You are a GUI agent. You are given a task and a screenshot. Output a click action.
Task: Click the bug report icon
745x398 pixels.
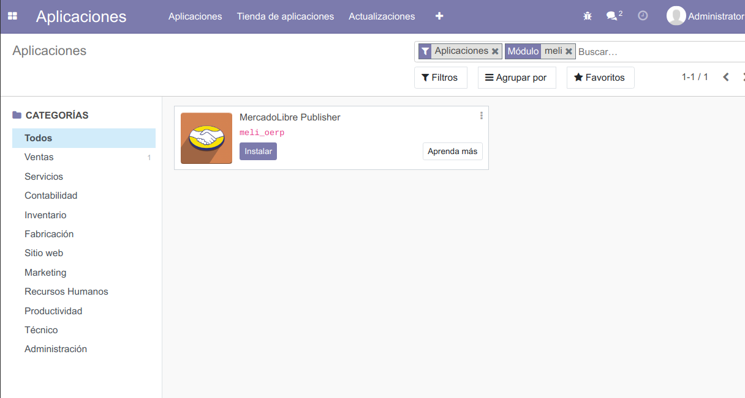[587, 15]
